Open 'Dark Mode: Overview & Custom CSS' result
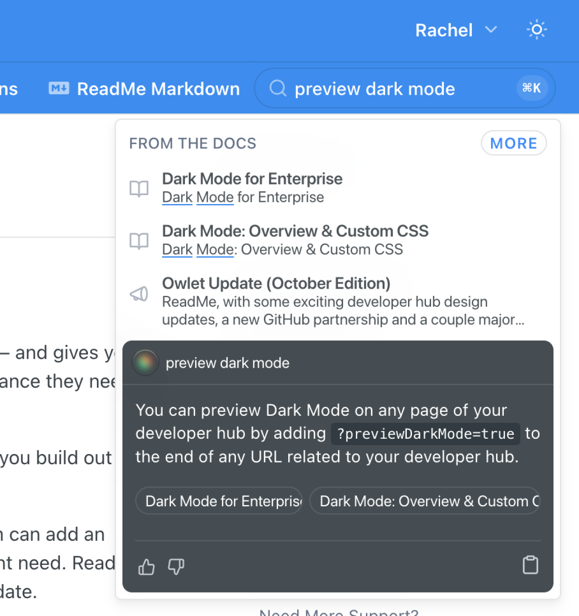The height and width of the screenshot is (616, 579). pos(338,240)
